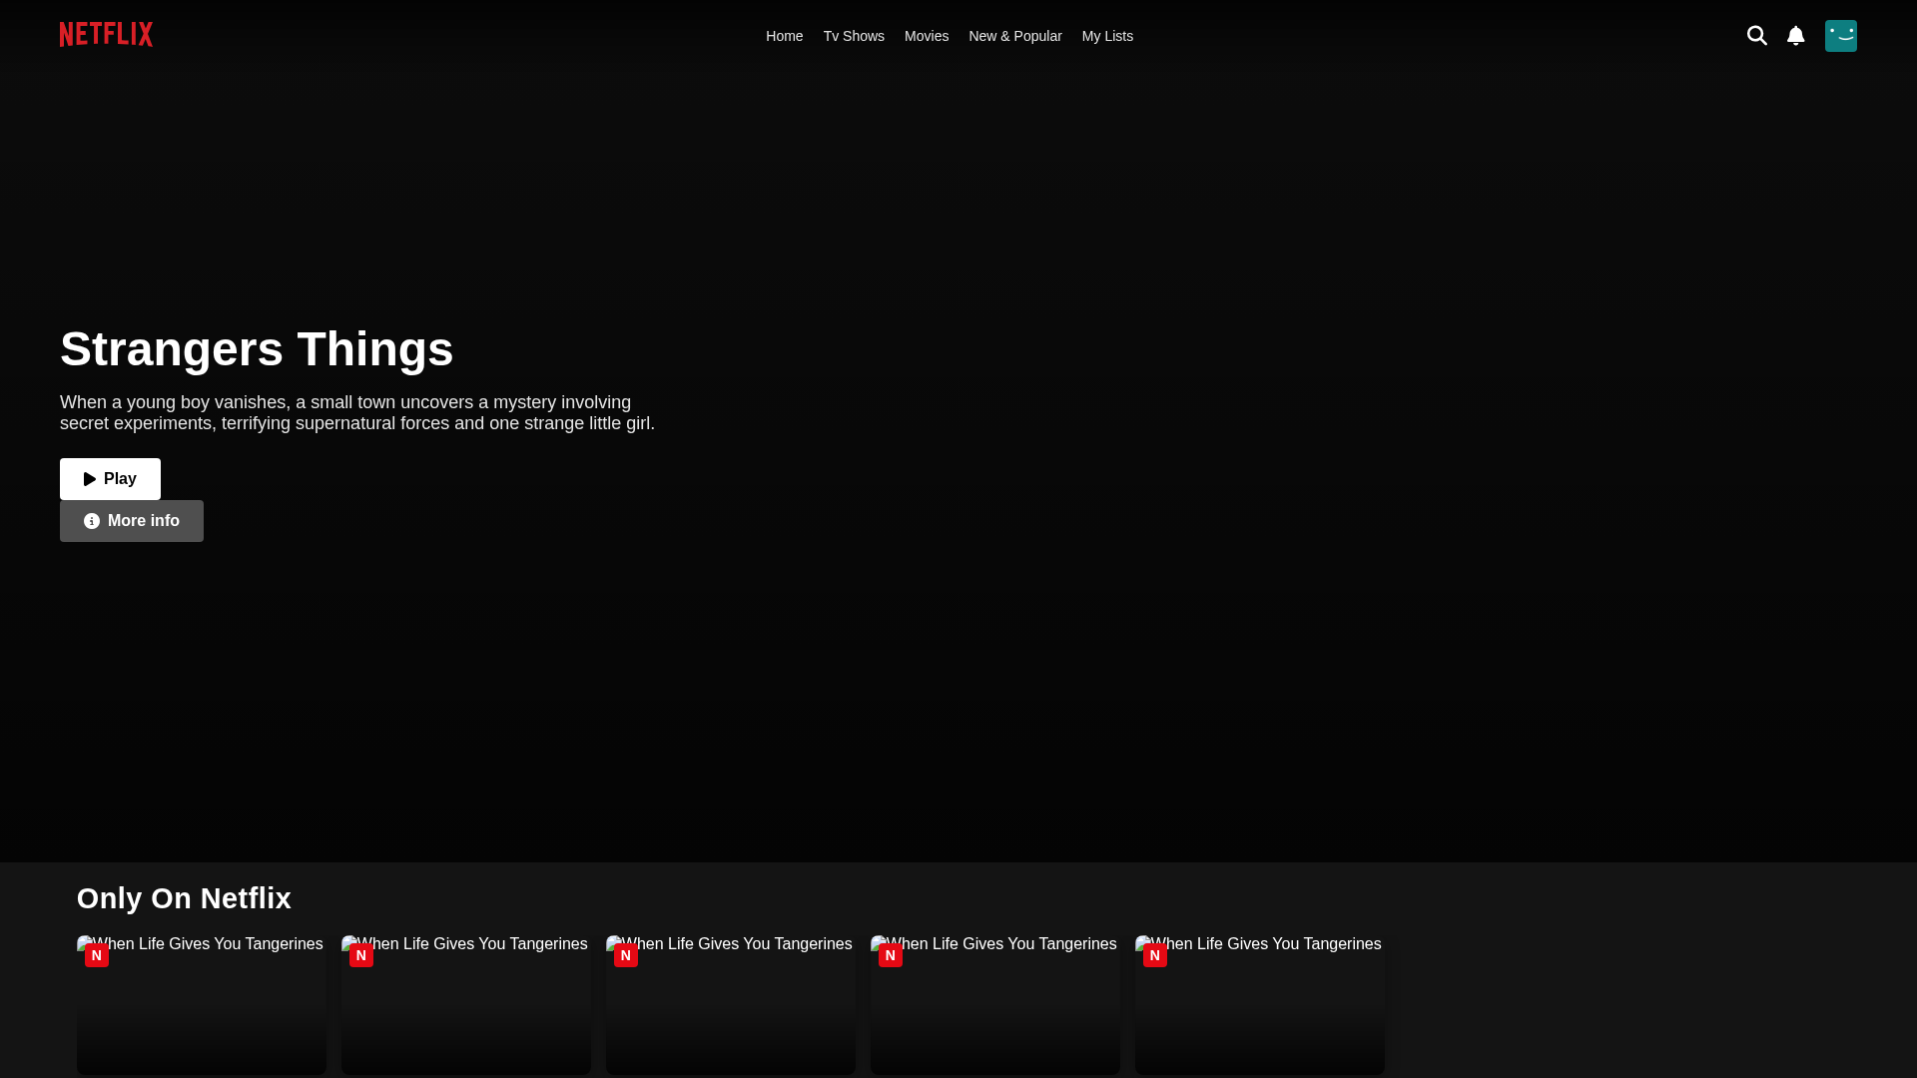Click More info for Strangers Things
The width and height of the screenshot is (1917, 1078).
pyautogui.click(x=132, y=521)
